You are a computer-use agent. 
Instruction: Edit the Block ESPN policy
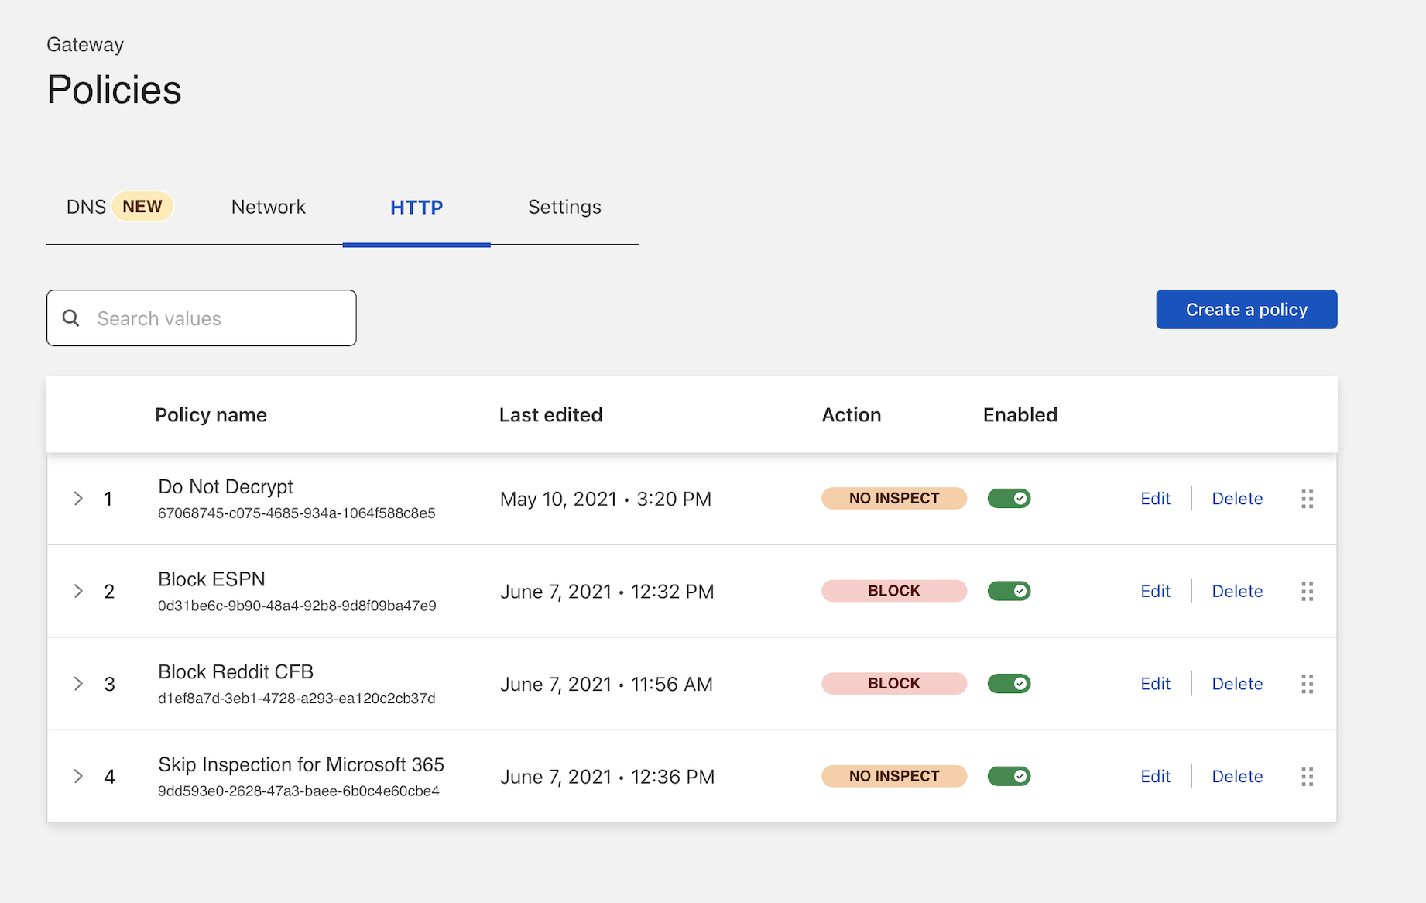click(x=1155, y=592)
